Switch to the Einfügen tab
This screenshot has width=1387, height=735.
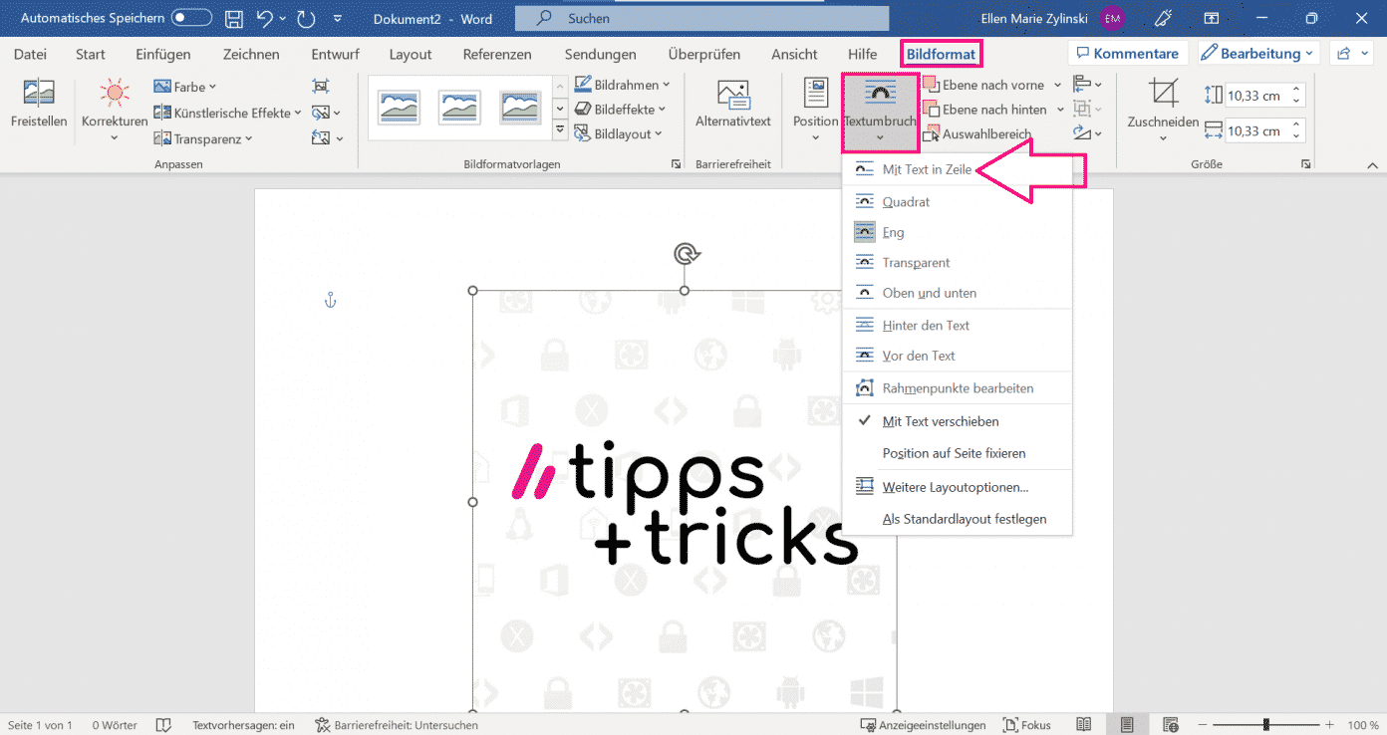click(x=163, y=54)
